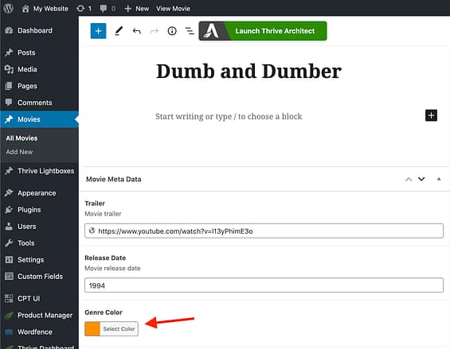The width and height of the screenshot is (450, 349).
Task: Open the updates icon in admin bar
Action: click(x=84, y=9)
